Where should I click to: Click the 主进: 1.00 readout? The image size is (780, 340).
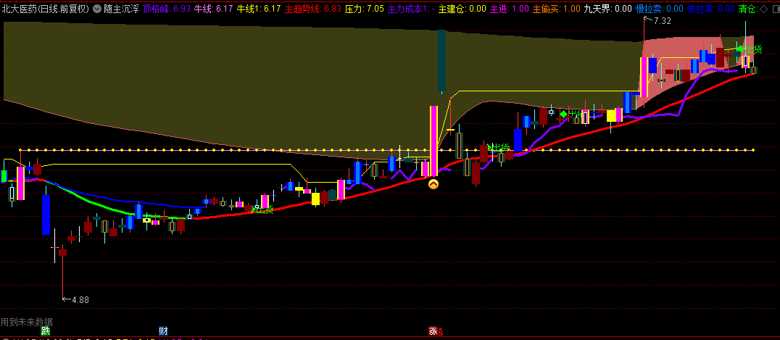(x=510, y=9)
